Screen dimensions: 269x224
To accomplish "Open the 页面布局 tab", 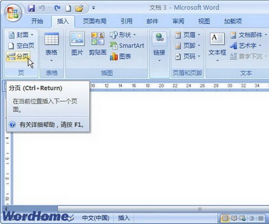I will point(95,21).
